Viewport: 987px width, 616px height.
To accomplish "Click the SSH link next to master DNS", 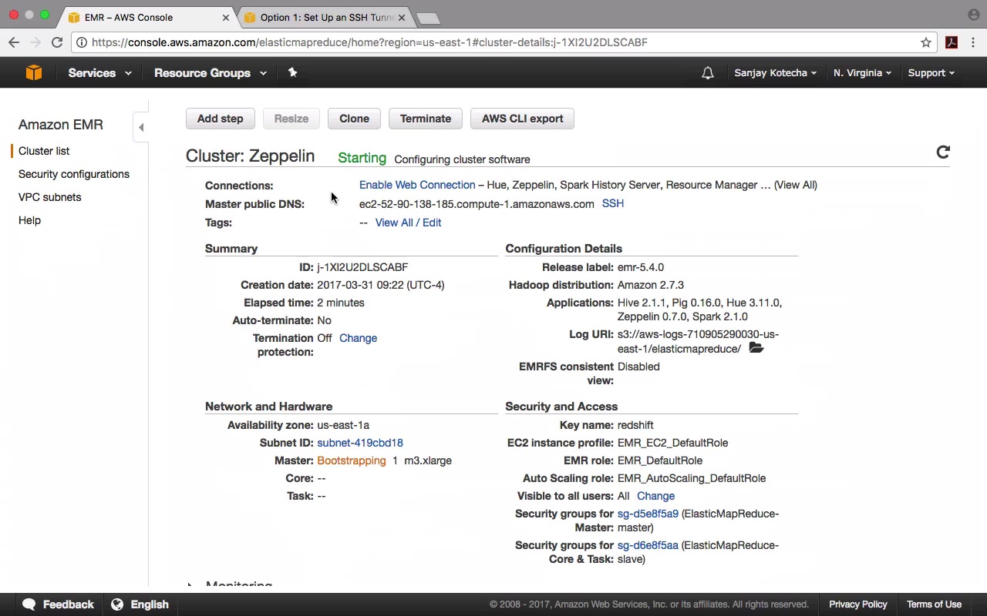I will [x=613, y=203].
